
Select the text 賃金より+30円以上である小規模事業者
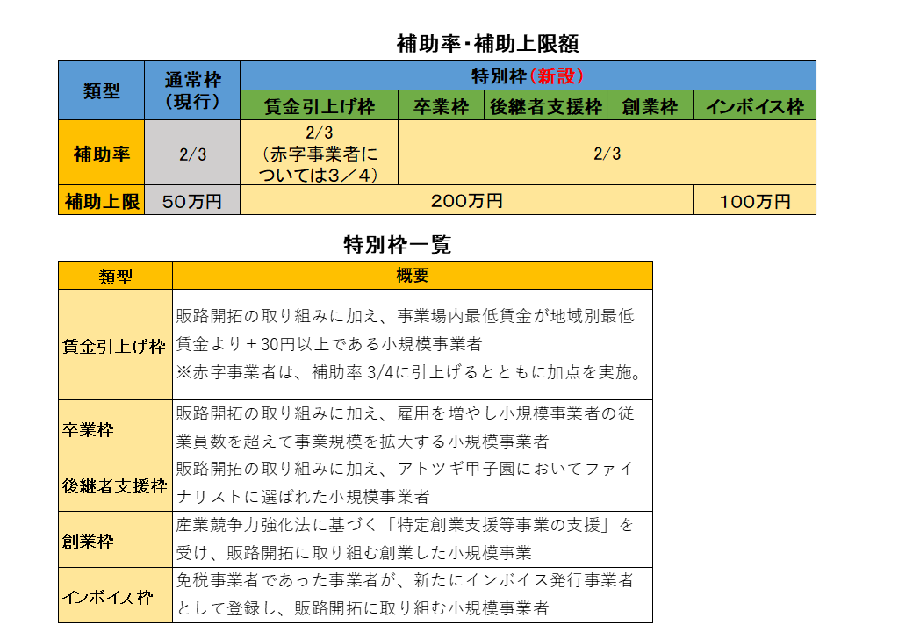click(329, 344)
